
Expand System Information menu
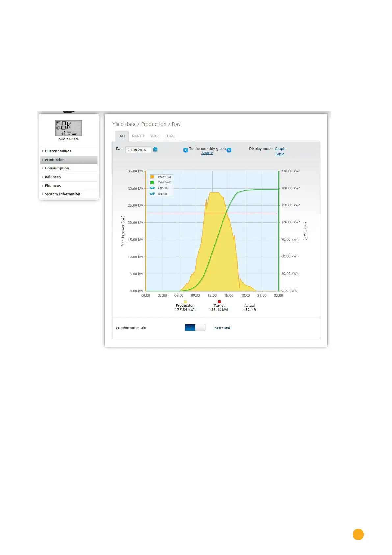[x=69, y=194]
